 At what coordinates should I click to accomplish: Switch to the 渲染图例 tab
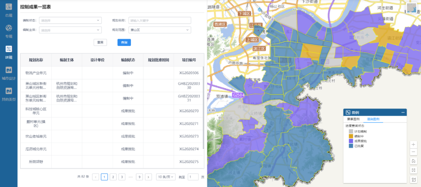[x=373, y=119]
